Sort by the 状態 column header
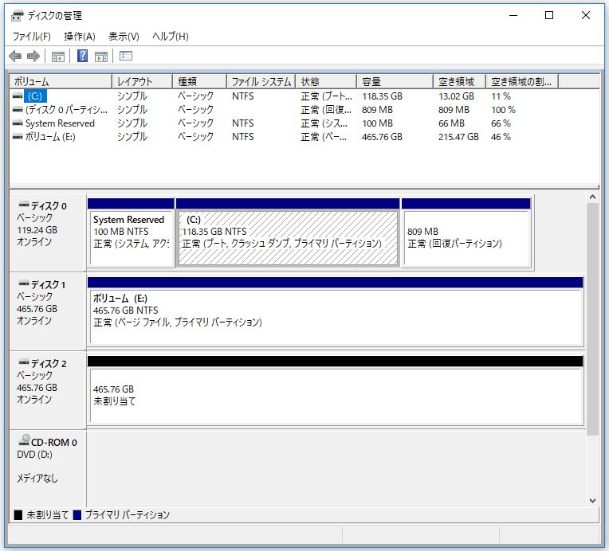Image resolution: width=609 pixels, height=551 pixels. (x=326, y=81)
